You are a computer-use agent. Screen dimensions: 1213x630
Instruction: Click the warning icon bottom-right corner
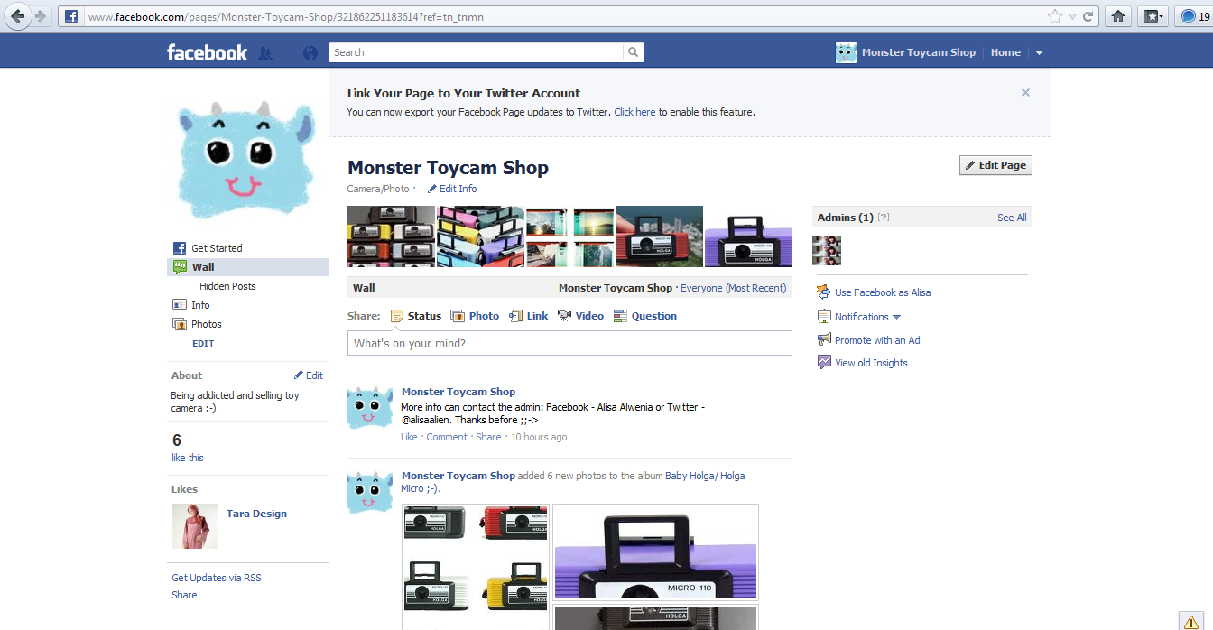pyautogui.click(x=1191, y=620)
